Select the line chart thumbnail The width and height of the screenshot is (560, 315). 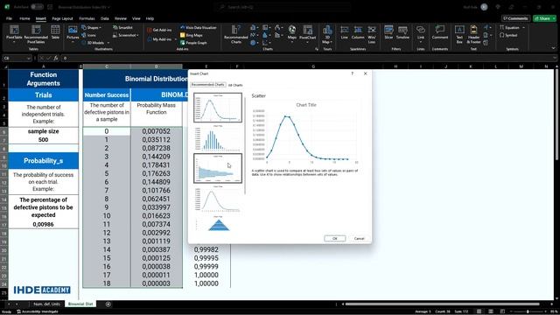(x=218, y=199)
